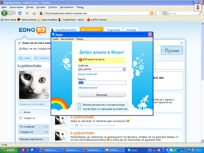Click the orange download arrows icon
Image resolution: width=204 pixels, height=153 pixels.
(198, 7)
